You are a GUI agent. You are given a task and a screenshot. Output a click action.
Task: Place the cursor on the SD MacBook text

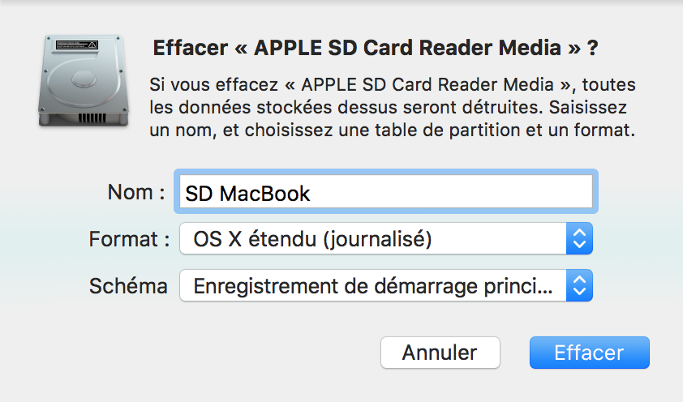[x=247, y=194]
